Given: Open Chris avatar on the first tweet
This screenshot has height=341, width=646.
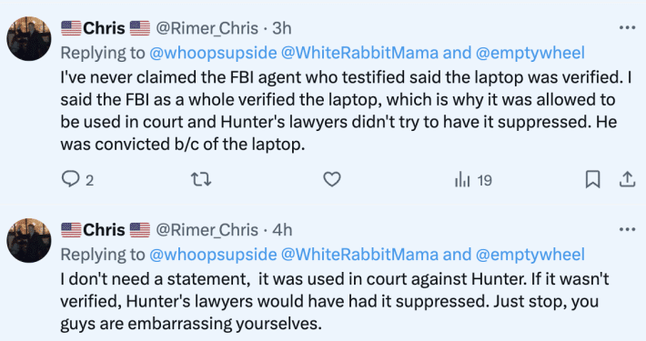Looking at the screenshot, I should point(29,39).
